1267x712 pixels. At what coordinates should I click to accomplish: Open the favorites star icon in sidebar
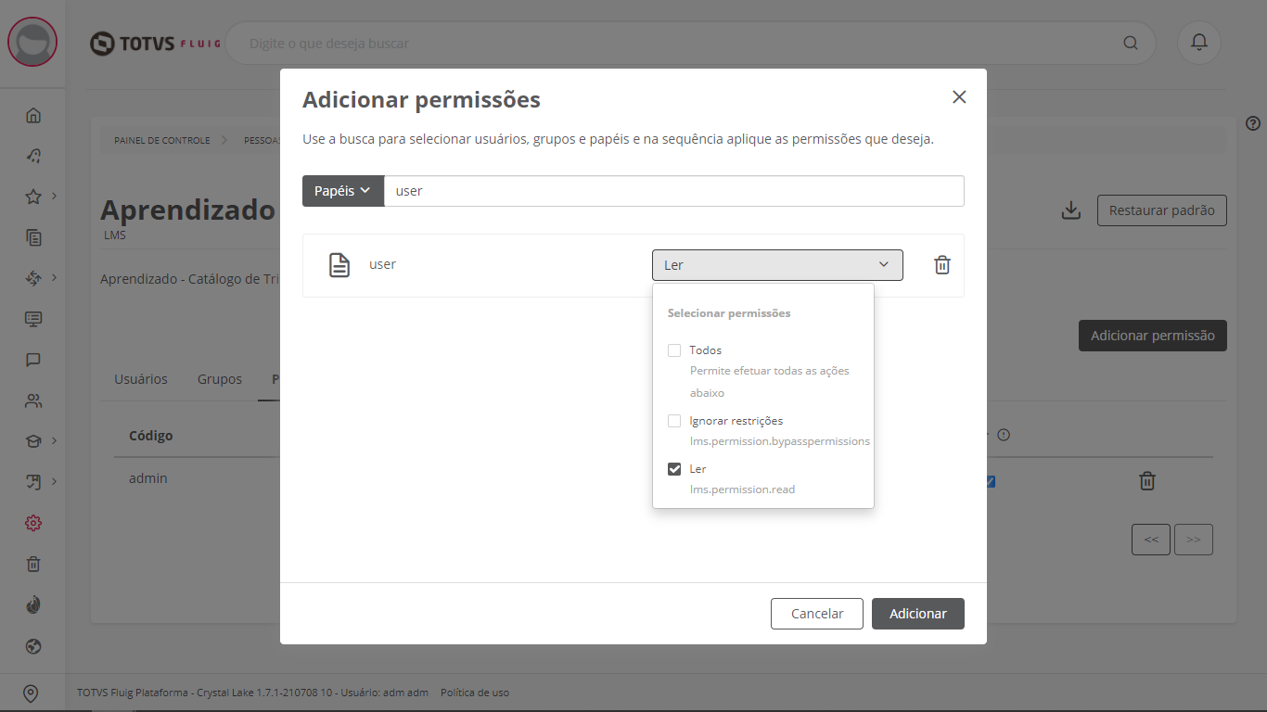click(x=33, y=197)
